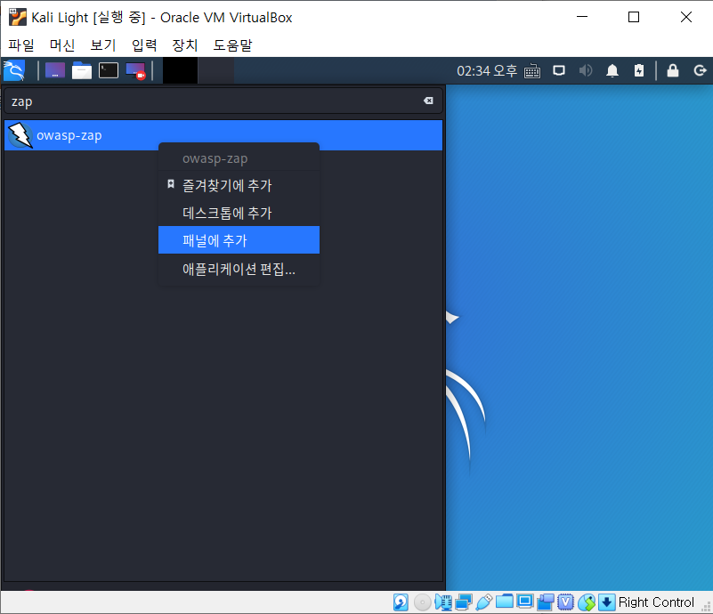Click the owasp-zap lightning icon
This screenshot has width=713, height=614.
click(x=20, y=135)
